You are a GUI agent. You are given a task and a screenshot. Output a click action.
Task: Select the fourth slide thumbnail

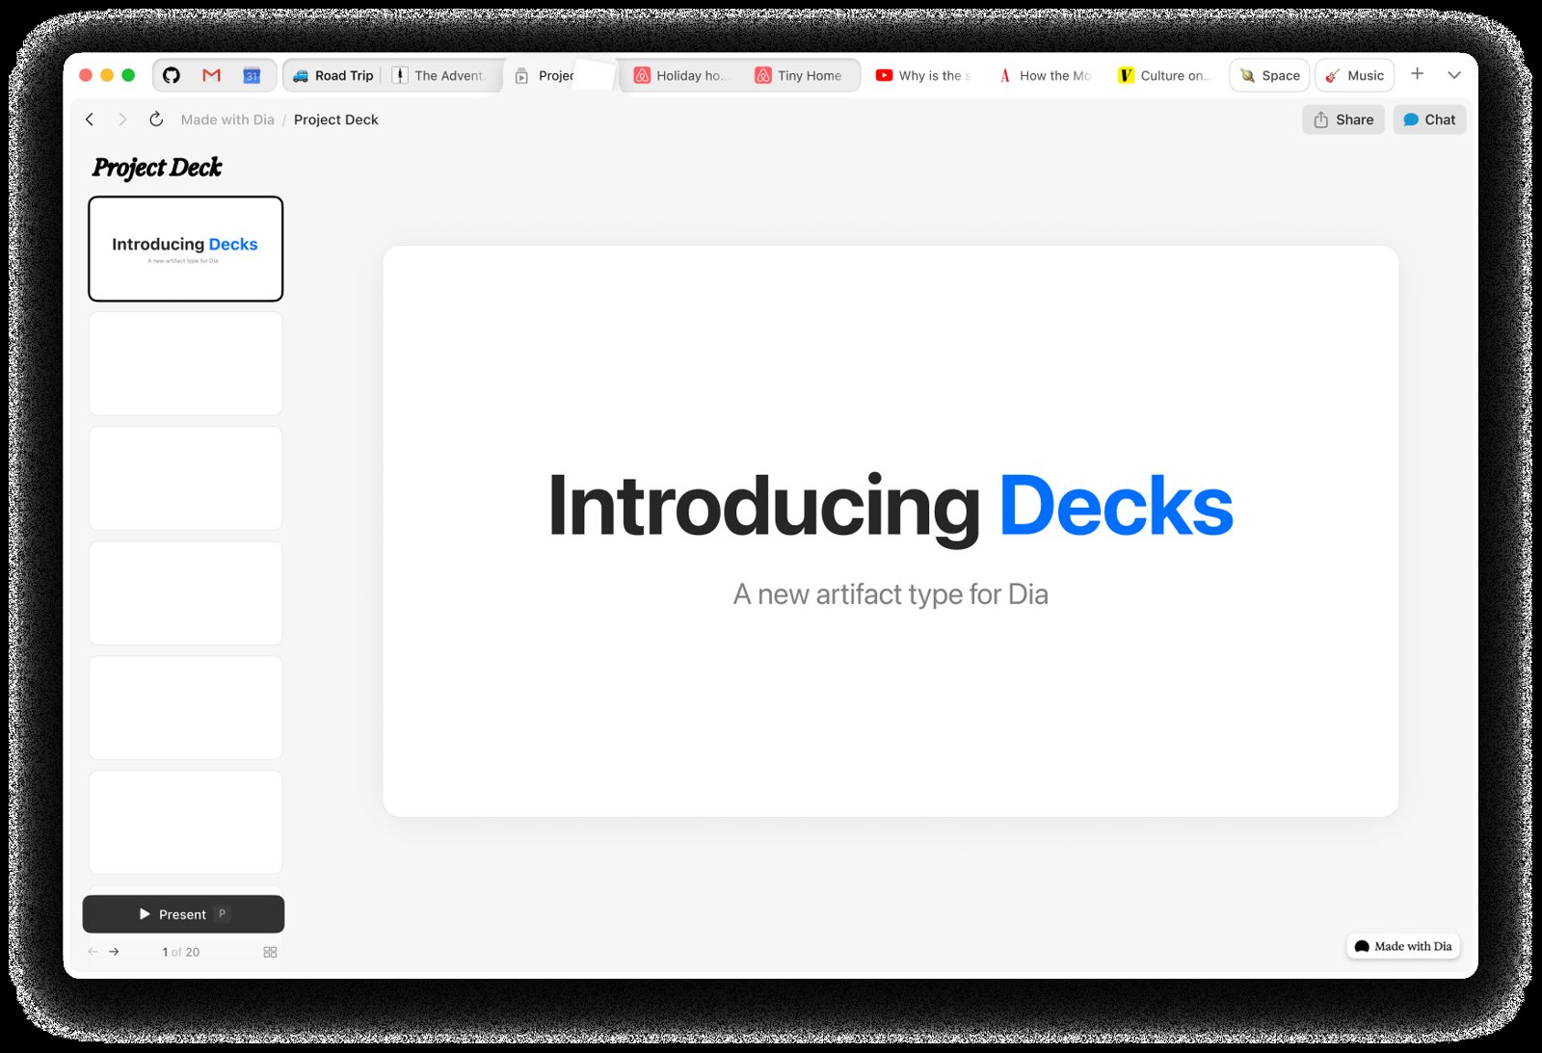tap(185, 592)
